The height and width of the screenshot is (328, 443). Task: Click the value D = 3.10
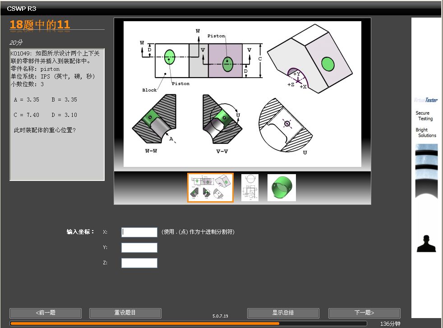click(x=65, y=115)
